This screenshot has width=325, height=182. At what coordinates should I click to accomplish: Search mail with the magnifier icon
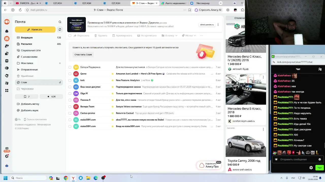60,22
